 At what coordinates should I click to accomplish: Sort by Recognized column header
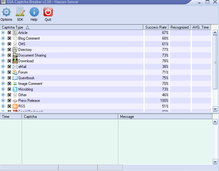(179, 27)
